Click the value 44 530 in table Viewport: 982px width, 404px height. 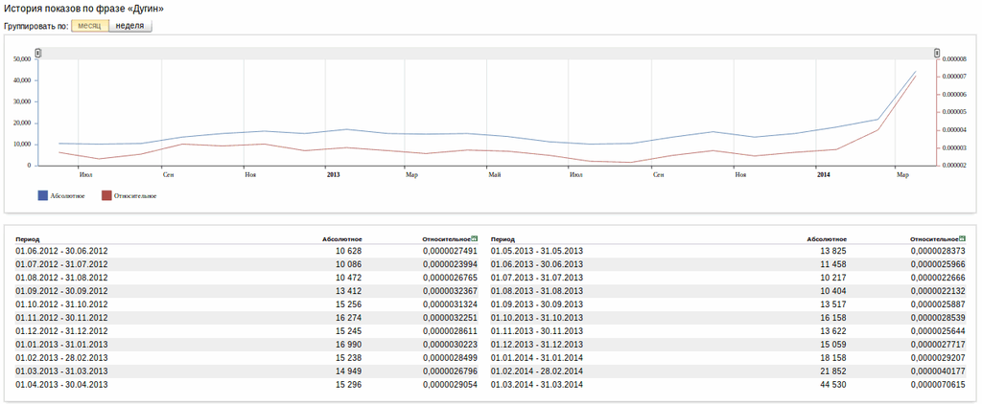click(x=832, y=384)
